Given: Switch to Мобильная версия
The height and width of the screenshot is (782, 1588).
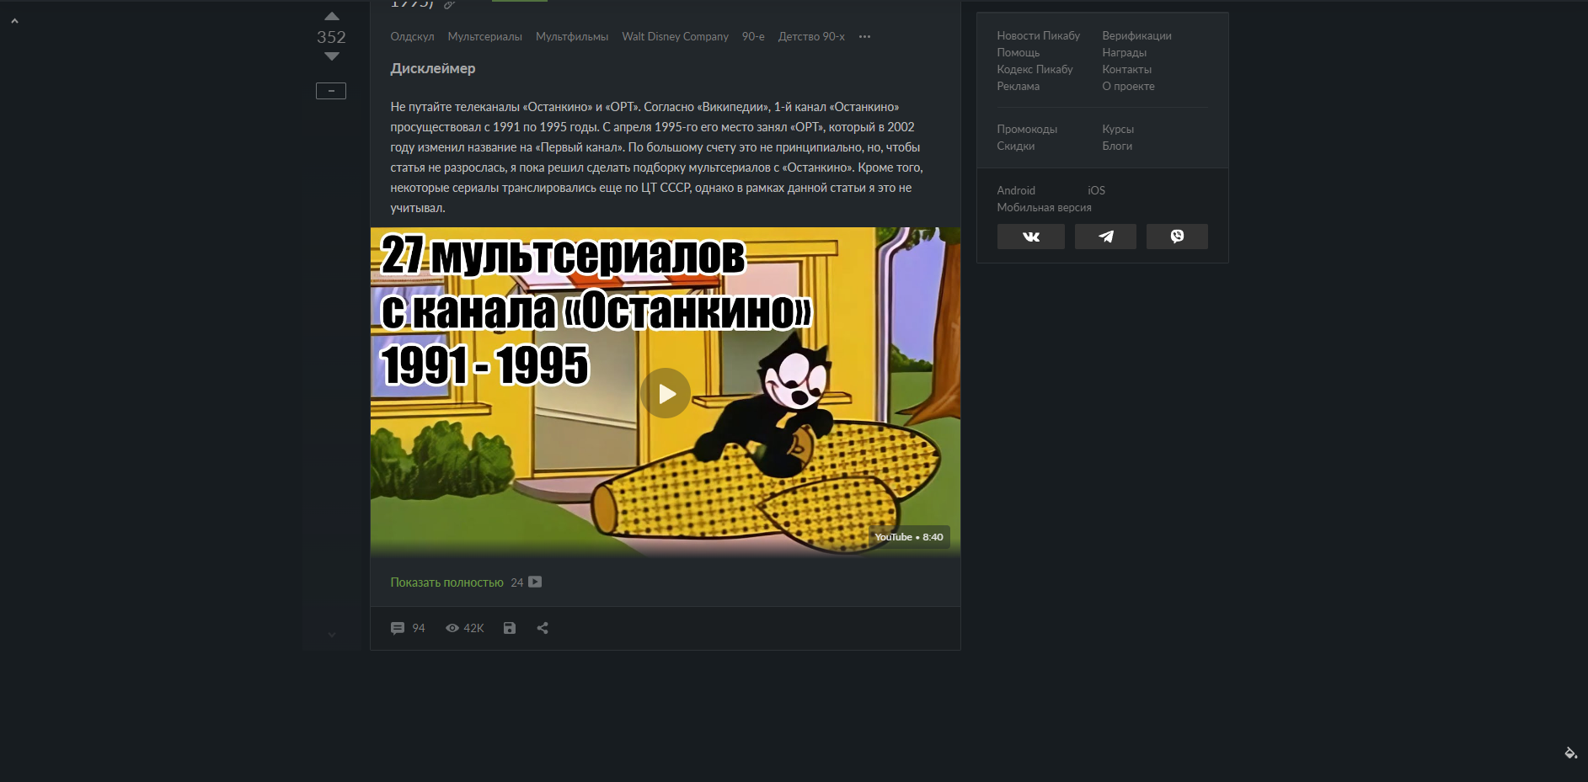Looking at the screenshot, I should 1044,207.
